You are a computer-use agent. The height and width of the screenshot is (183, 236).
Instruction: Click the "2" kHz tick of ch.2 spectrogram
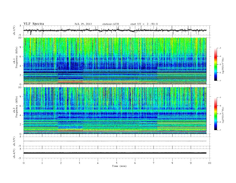coord(21,125)
